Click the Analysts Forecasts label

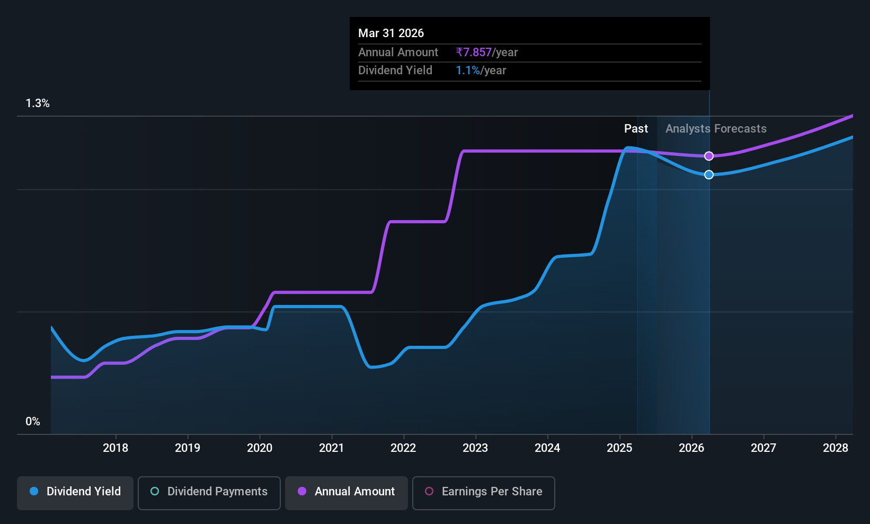tap(716, 129)
